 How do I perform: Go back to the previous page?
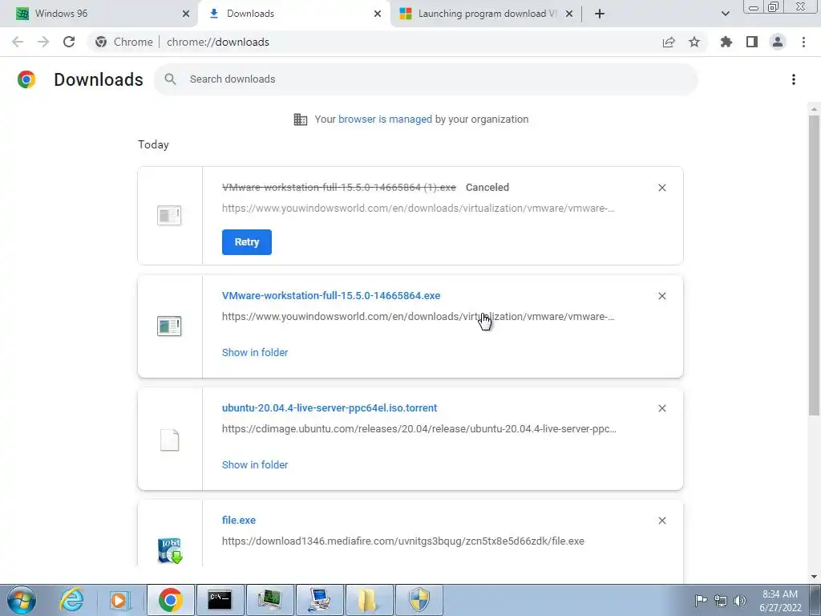click(18, 42)
